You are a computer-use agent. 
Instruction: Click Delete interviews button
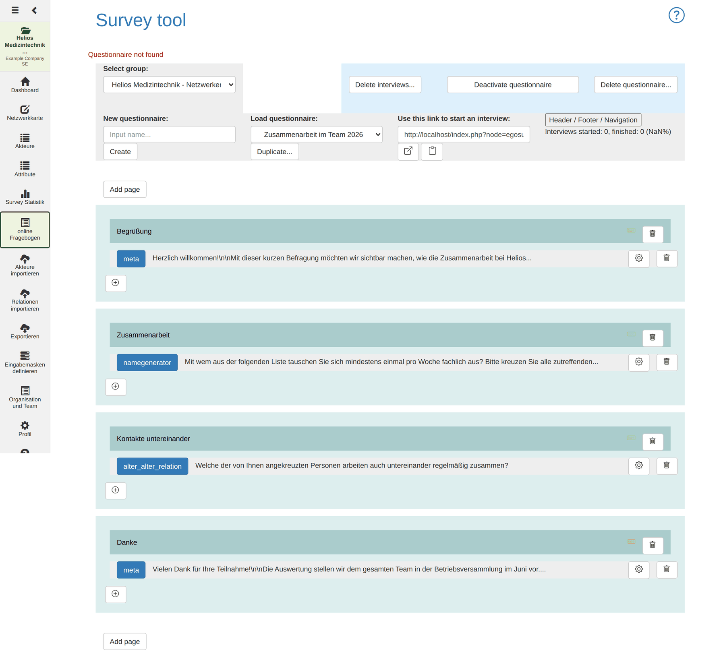(x=385, y=85)
